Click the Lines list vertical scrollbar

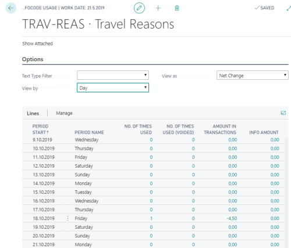click(x=286, y=193)
